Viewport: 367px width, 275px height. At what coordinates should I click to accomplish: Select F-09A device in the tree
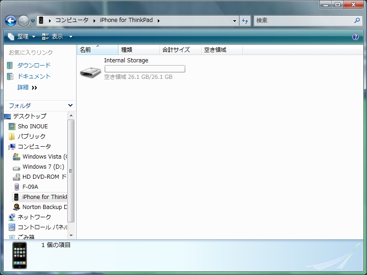click(30, 187)
